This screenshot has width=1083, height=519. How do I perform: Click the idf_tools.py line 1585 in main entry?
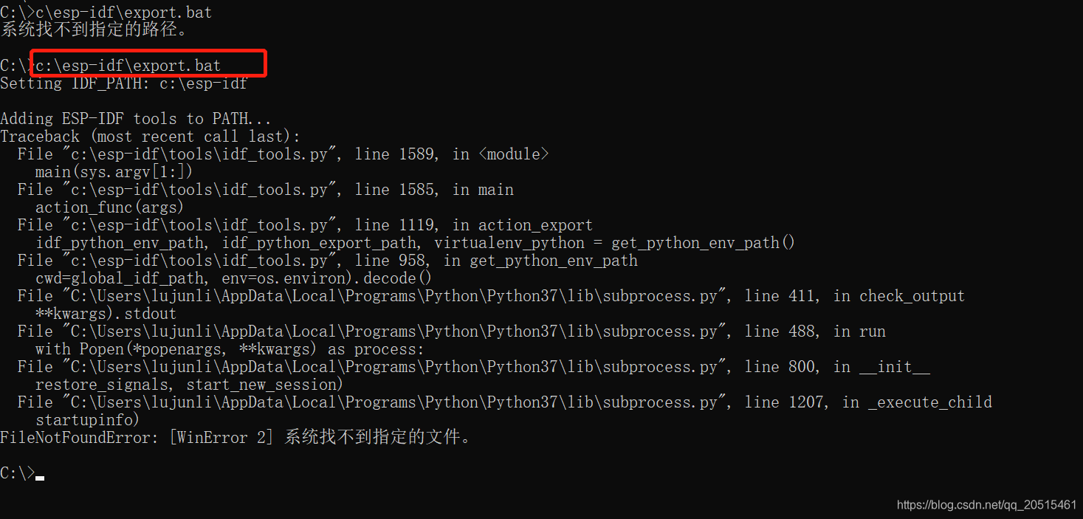coord(266,190)
